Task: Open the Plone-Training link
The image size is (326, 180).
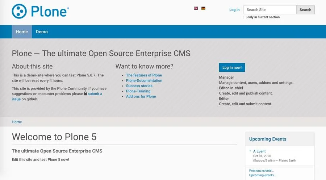Action: 138,91
